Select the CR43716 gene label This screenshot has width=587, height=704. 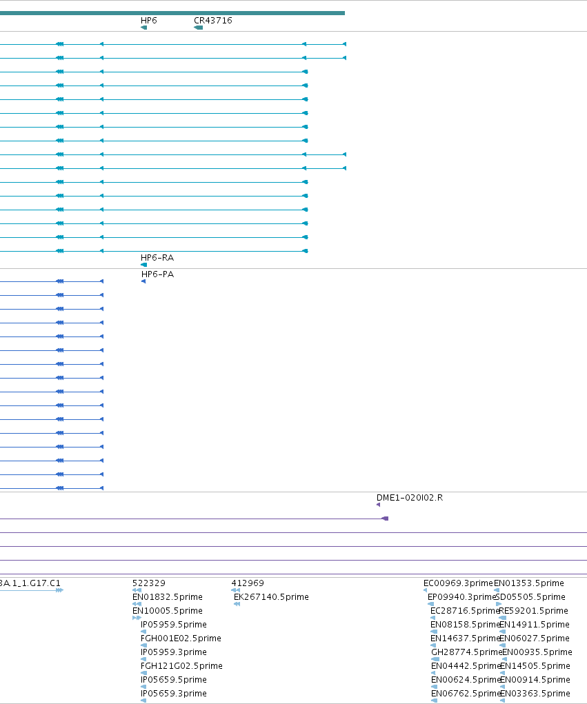point(213,21)
